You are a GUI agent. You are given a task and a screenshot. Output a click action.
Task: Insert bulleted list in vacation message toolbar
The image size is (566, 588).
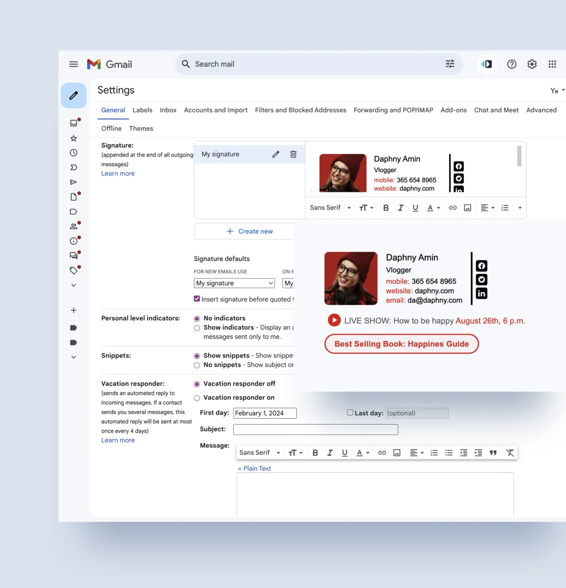[449, 453]
